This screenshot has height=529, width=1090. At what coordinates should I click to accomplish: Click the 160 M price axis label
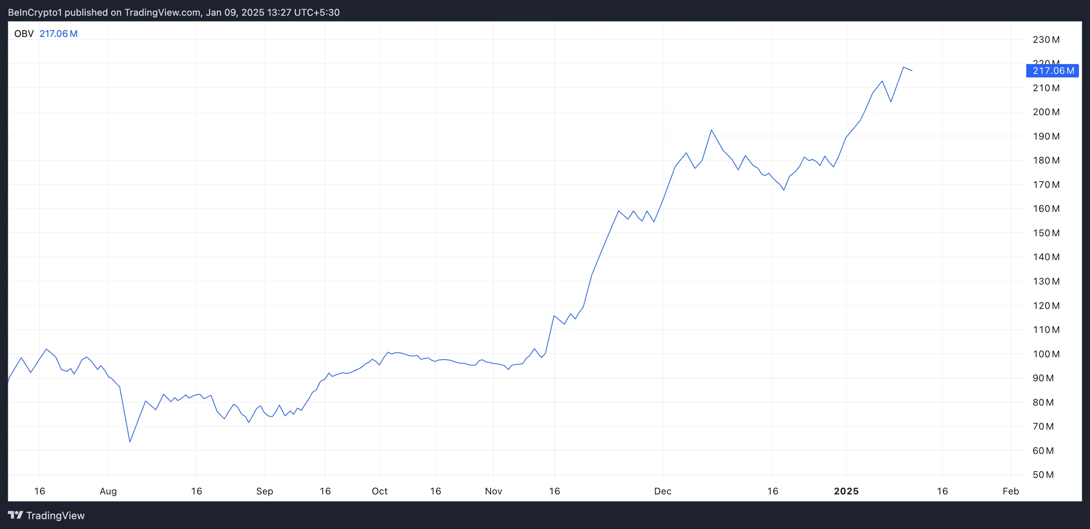[1046, 209]
